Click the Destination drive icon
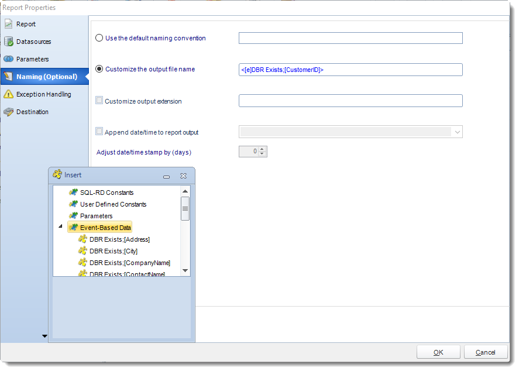Viewport: 519px width, 371px height. point(8,112)
